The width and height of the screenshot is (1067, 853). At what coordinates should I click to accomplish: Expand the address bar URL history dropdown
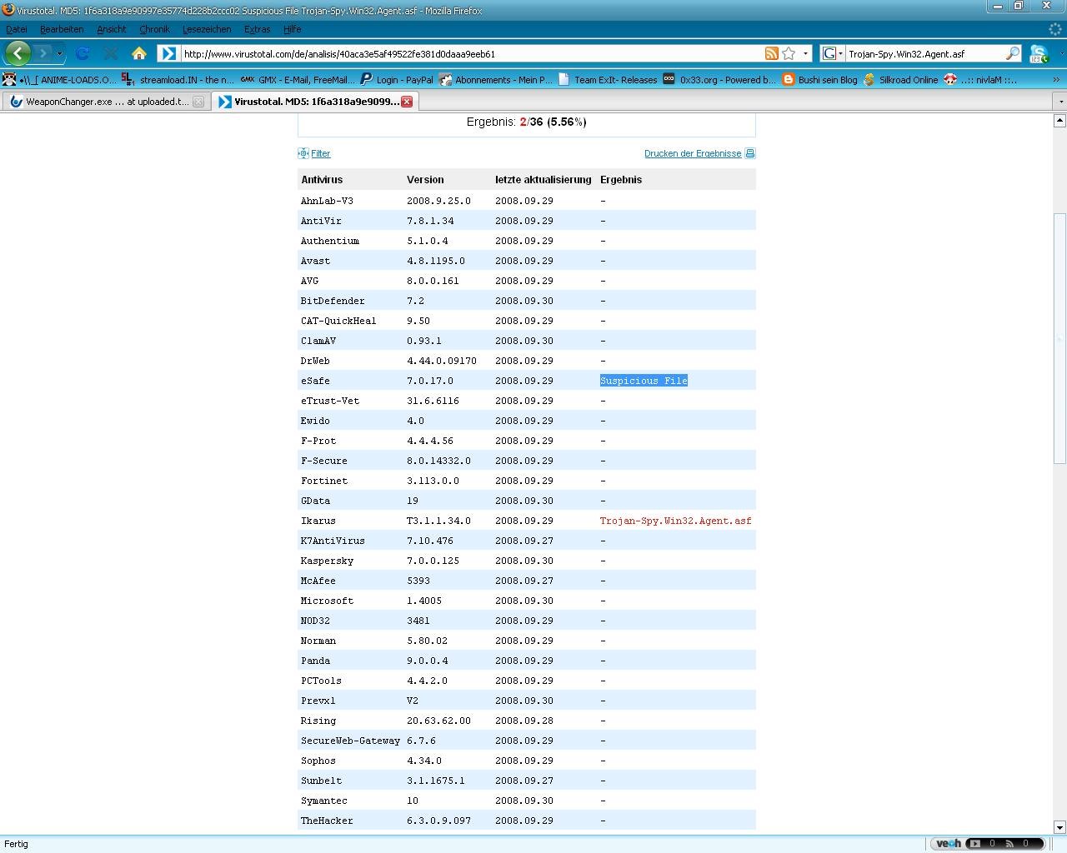click(805, 53)
